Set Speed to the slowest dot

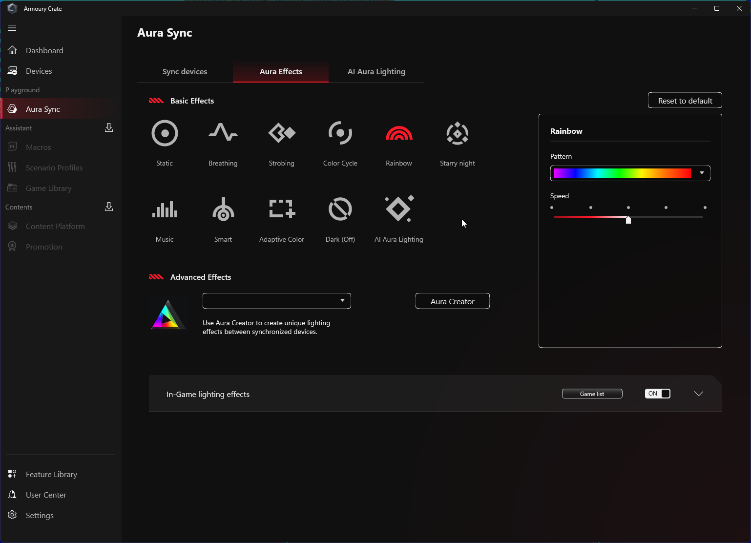point(552,208)
